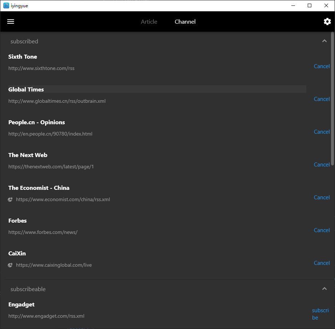This screenshot has height=329, width=335.
Task: Collapse the subscribed section
Action: click(324, 41)
